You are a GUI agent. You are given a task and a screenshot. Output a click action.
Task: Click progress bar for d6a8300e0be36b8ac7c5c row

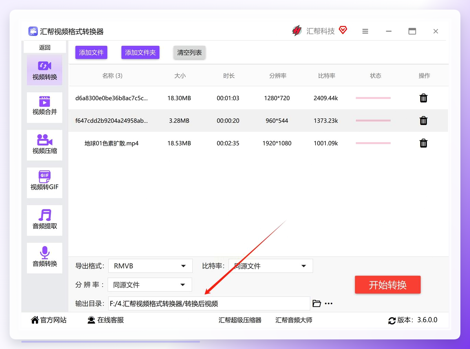[373, 98]
